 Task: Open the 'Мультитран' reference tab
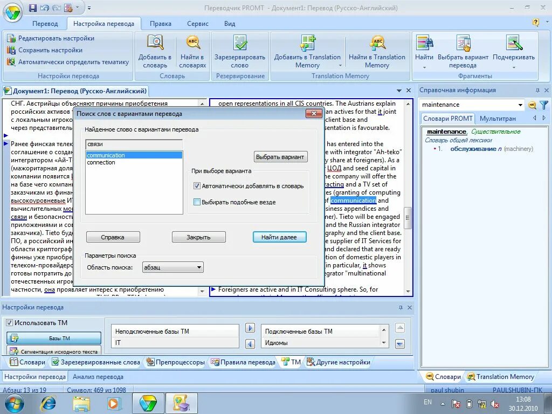pyautogui.click(x=498, y=119)
